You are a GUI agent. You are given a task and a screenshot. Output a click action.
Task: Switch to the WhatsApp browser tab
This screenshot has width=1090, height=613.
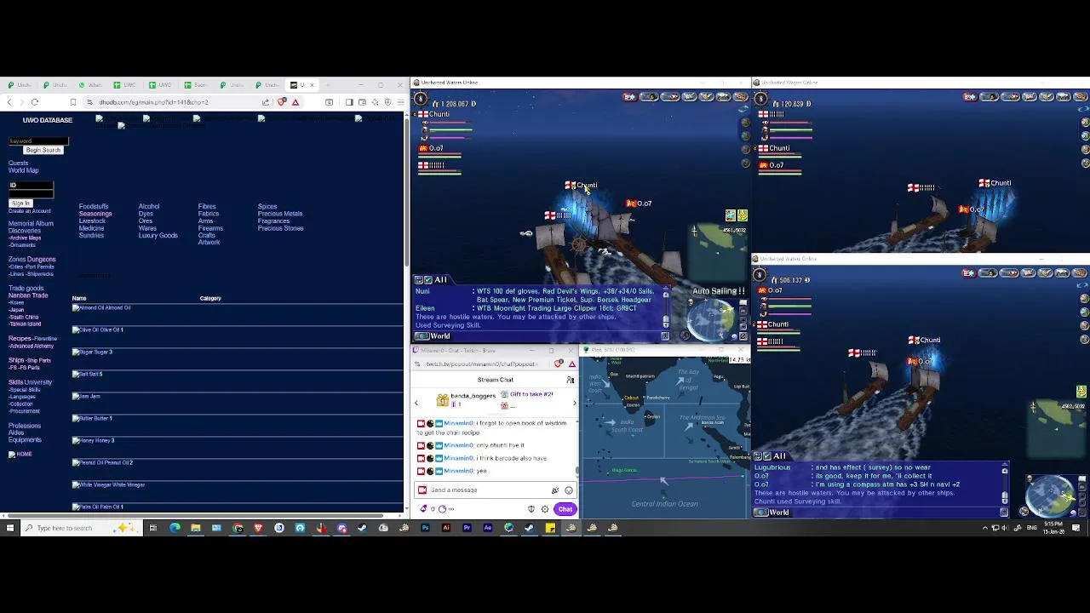pos(89,85)
